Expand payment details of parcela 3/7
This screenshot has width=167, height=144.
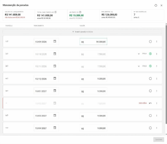coord(139,66)
